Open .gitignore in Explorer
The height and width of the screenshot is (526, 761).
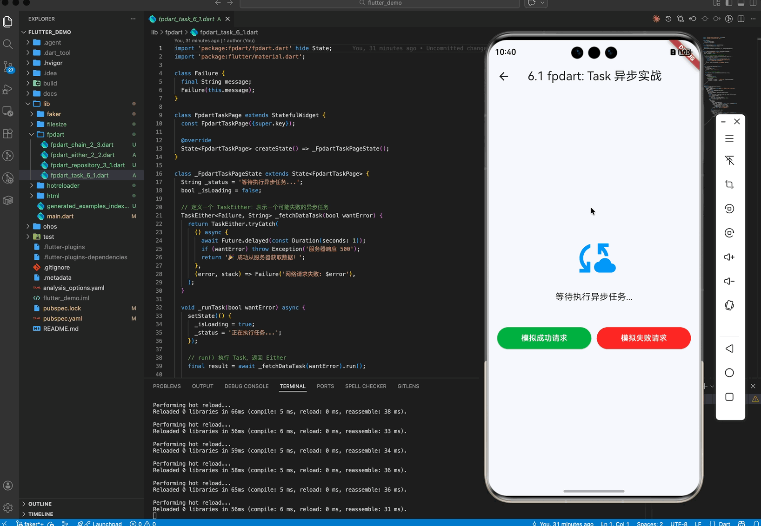(56, 267)
